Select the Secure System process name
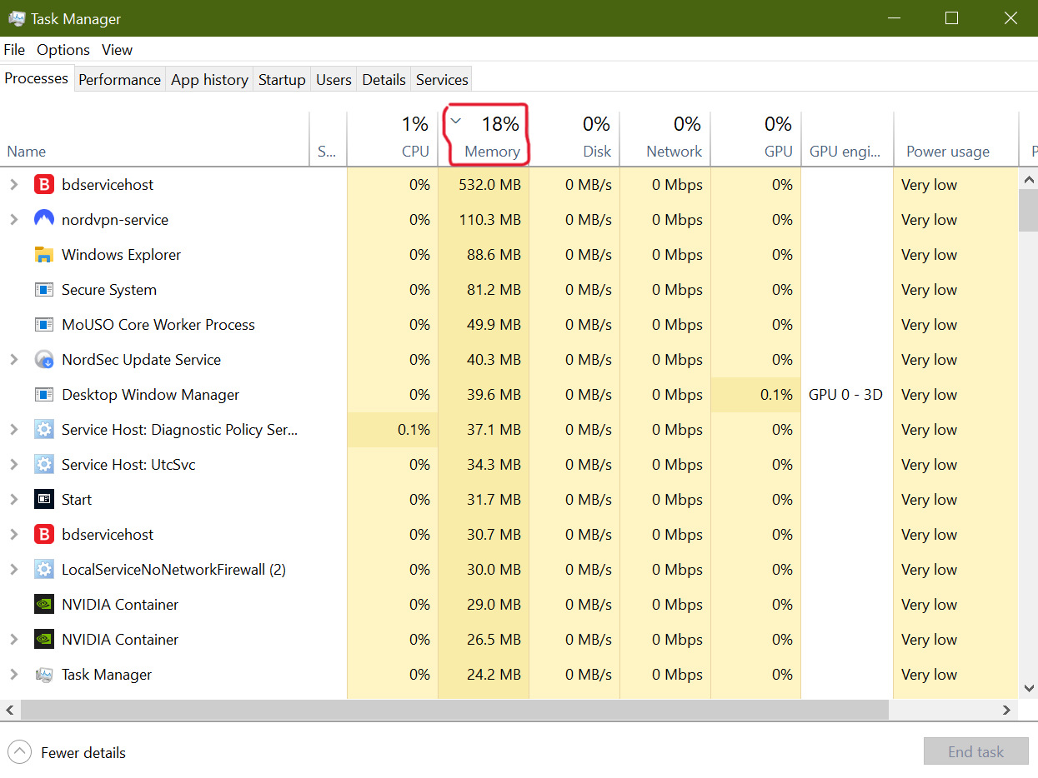Screen dimensions: 1038x778 pos(109,290)
